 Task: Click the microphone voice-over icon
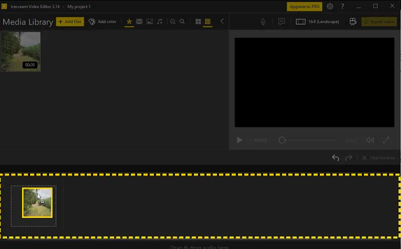[263, 22]
